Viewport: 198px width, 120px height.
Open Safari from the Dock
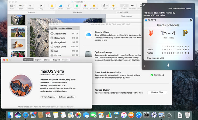[x=26, y=115]
